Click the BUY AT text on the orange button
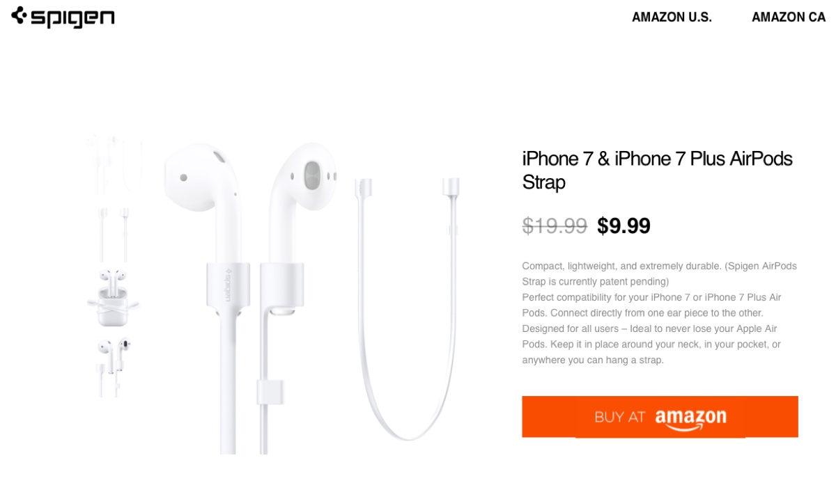836x483 pixels. (x=619, y=418)
